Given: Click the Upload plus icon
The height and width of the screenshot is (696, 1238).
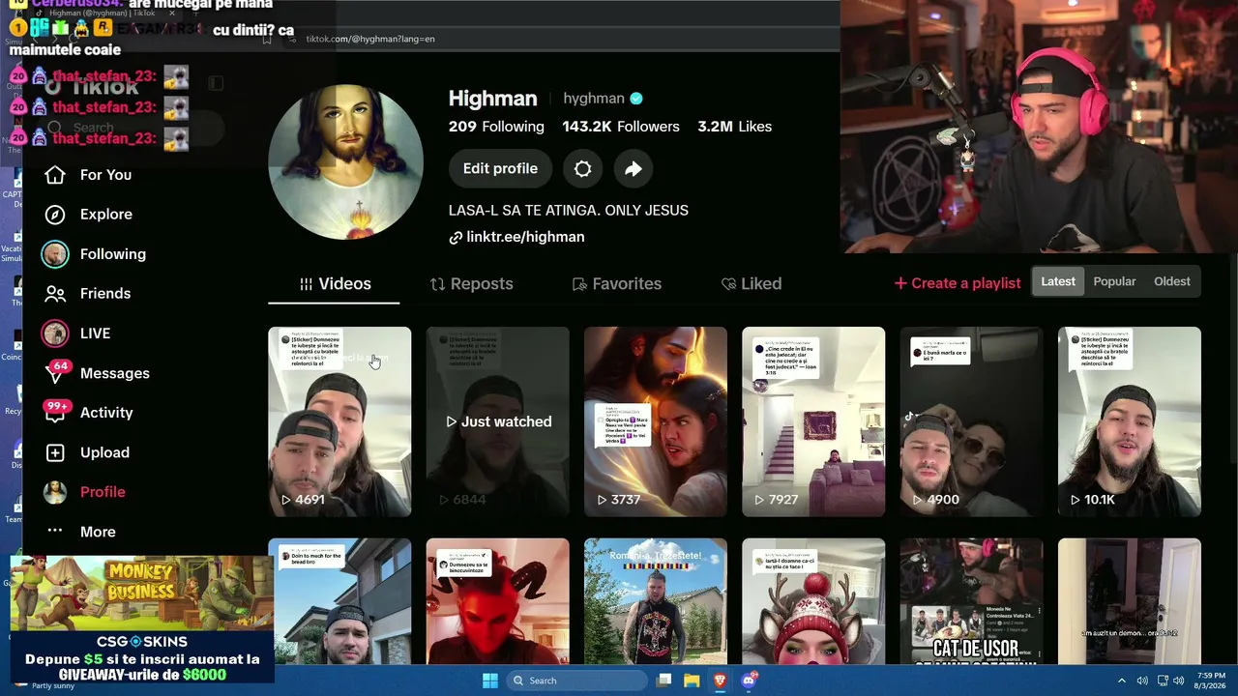Looking at the screenshot, I should tap(55, 452).
